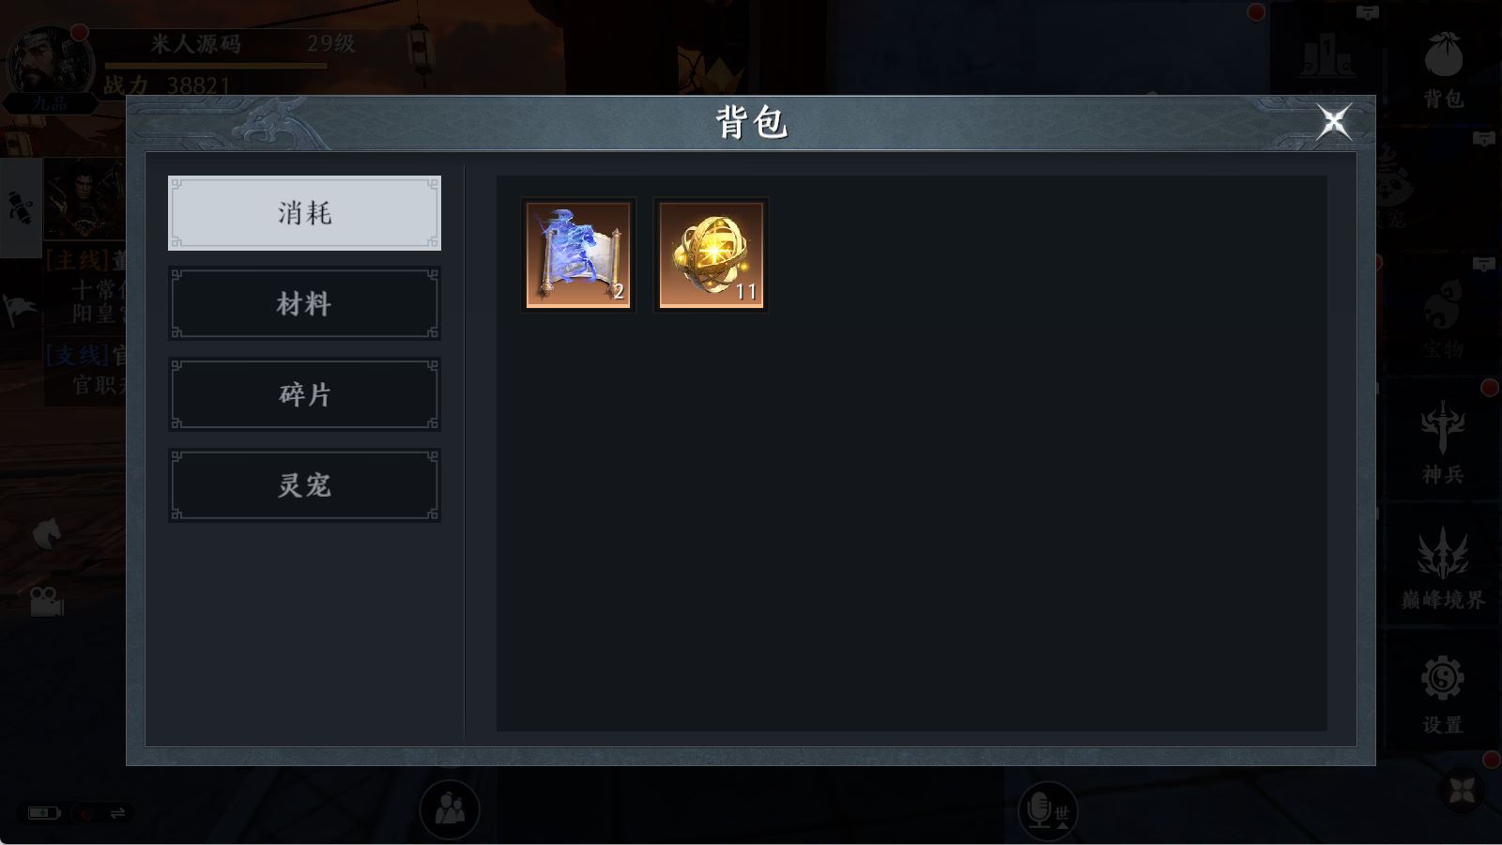Tap the world voice microphone icon

[1048, 810]
